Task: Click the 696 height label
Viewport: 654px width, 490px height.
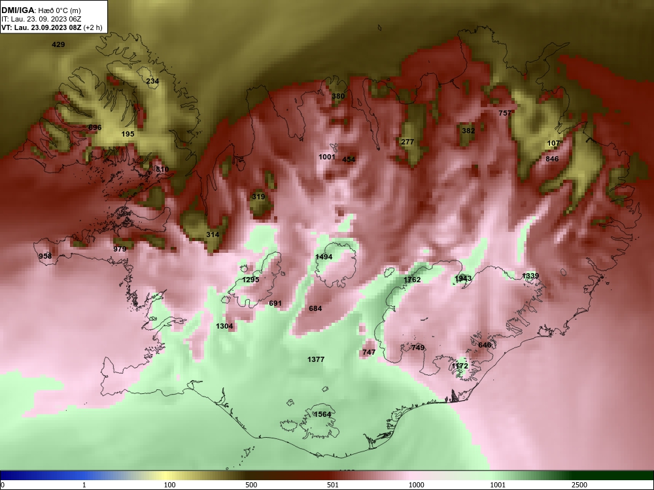Action: pyautogui.click(x=95, y=127)
